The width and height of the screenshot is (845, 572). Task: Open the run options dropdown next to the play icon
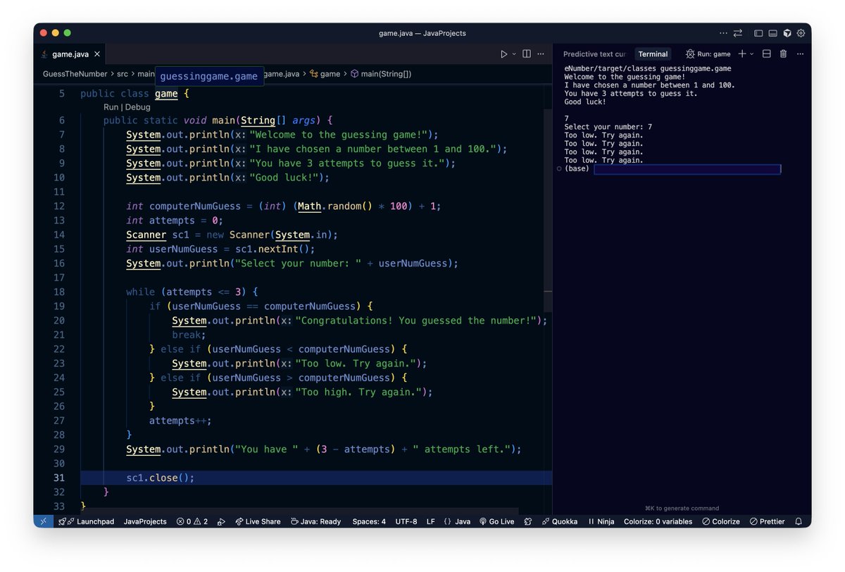coord(514,54)
